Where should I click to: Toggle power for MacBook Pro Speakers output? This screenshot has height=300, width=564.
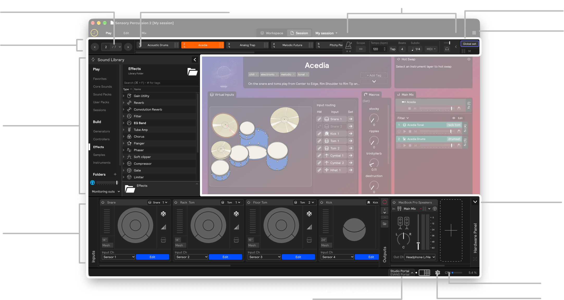pyautogui.click(x=394, y=202)
